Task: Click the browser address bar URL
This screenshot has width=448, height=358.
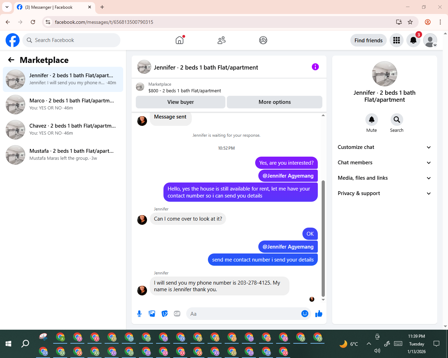Action: tap(104, 22)
